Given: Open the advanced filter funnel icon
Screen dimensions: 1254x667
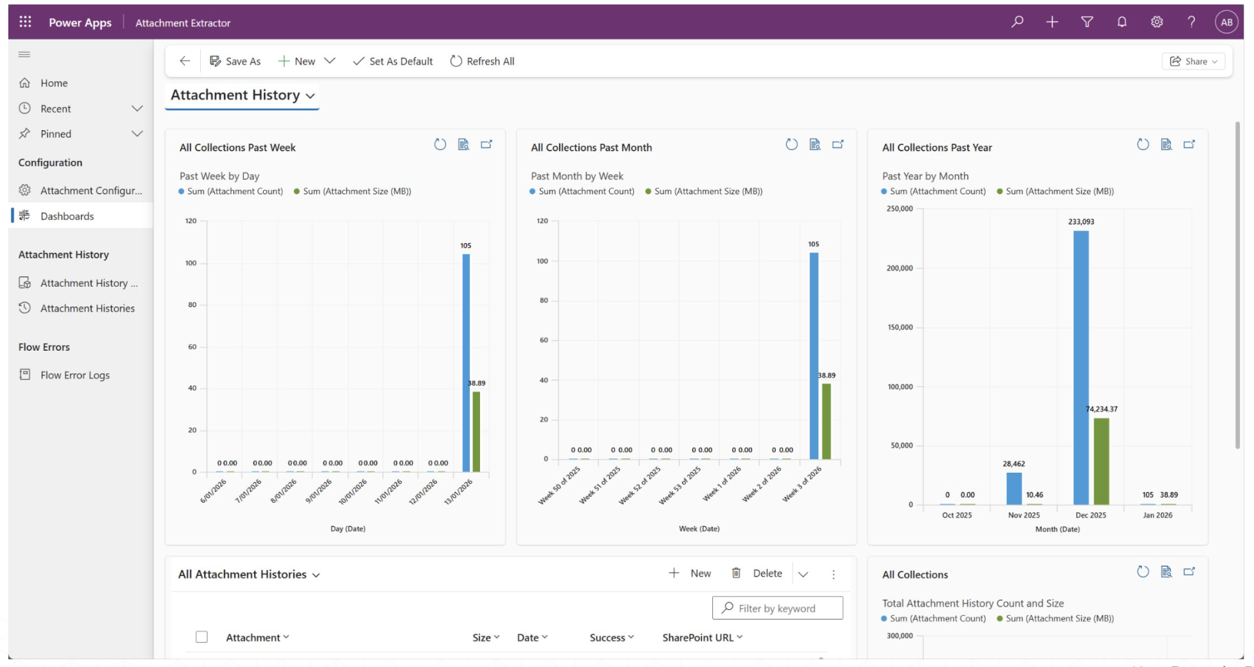Looking at the screenshot, I should click(x=1087, y=22).
